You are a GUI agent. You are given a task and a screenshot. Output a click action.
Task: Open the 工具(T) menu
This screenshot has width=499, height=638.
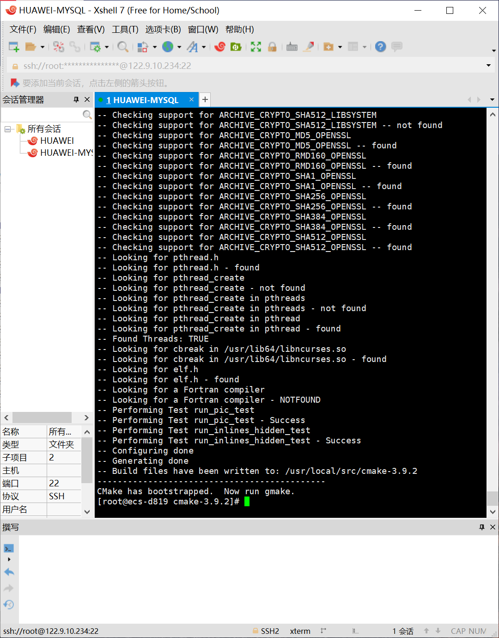pyautogui.click(x=125, y=30)
